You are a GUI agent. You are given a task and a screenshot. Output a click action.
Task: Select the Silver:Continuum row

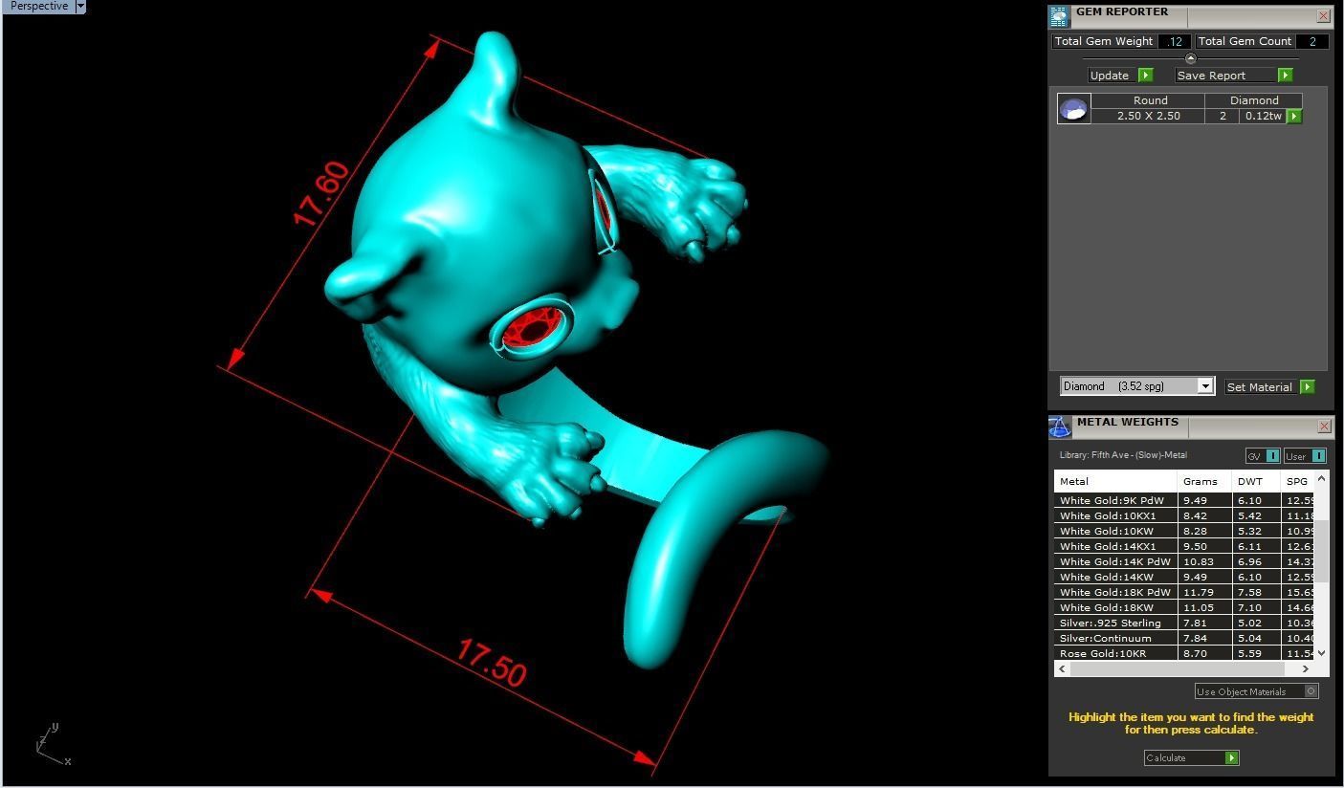pos(1184,638)
